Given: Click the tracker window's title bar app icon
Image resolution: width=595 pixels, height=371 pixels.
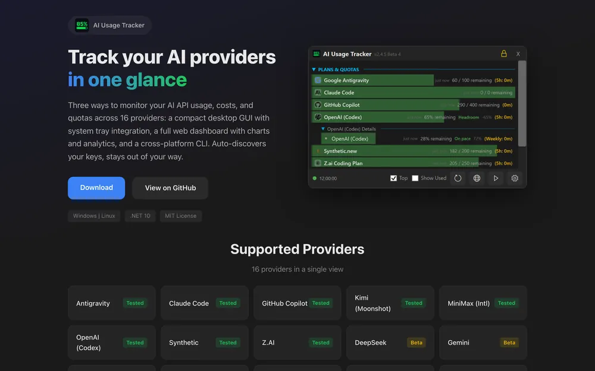Looking at the screenshot, I should [316, 54].
